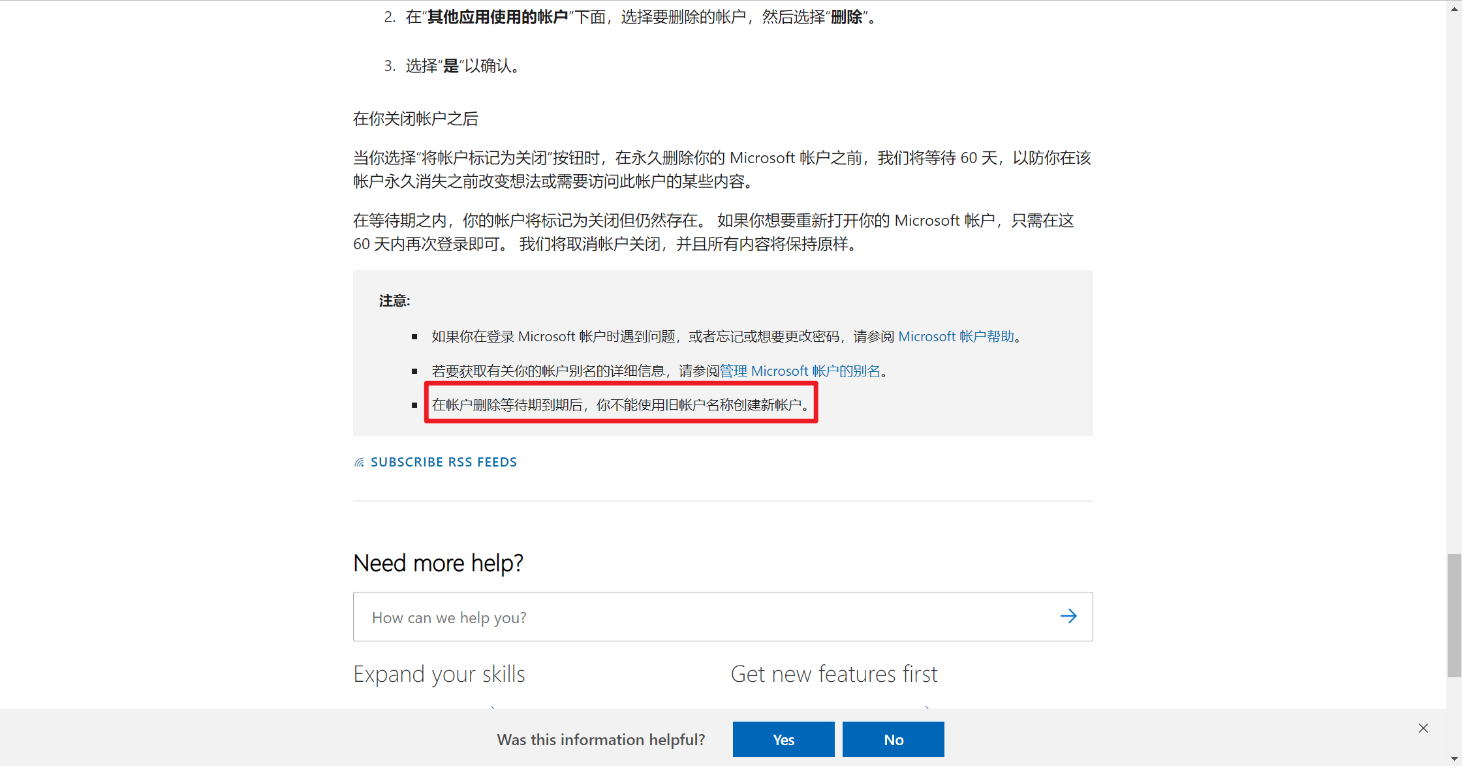Click scrollbar track above the thumb
This screenshot has width=1462, height=766.
pyautogui.click(x=1454, y=281)
